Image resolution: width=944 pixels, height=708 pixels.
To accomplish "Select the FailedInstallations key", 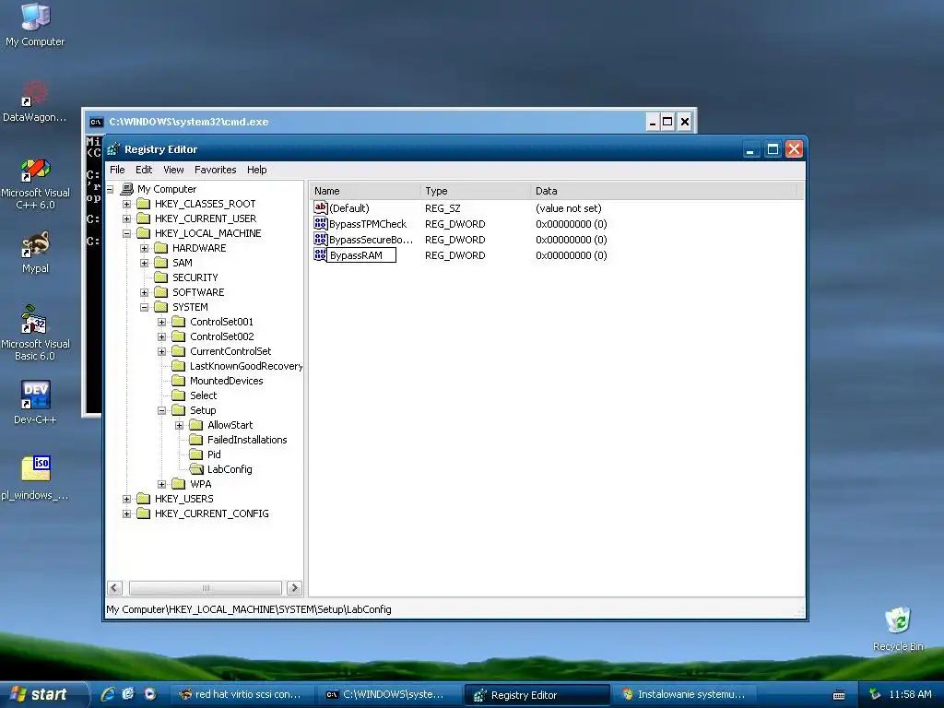I will [247, 440].
